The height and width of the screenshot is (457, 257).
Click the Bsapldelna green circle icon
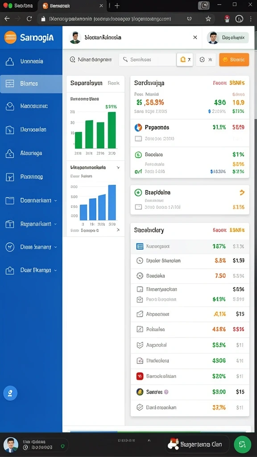click(x=138, y=192)
